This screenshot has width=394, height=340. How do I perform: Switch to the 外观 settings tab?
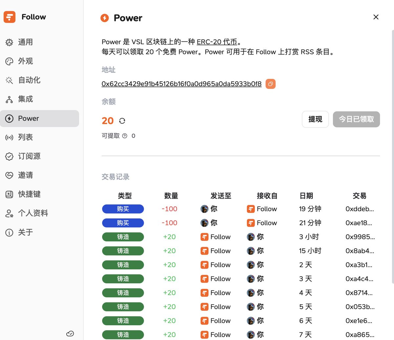coord(39,61)
